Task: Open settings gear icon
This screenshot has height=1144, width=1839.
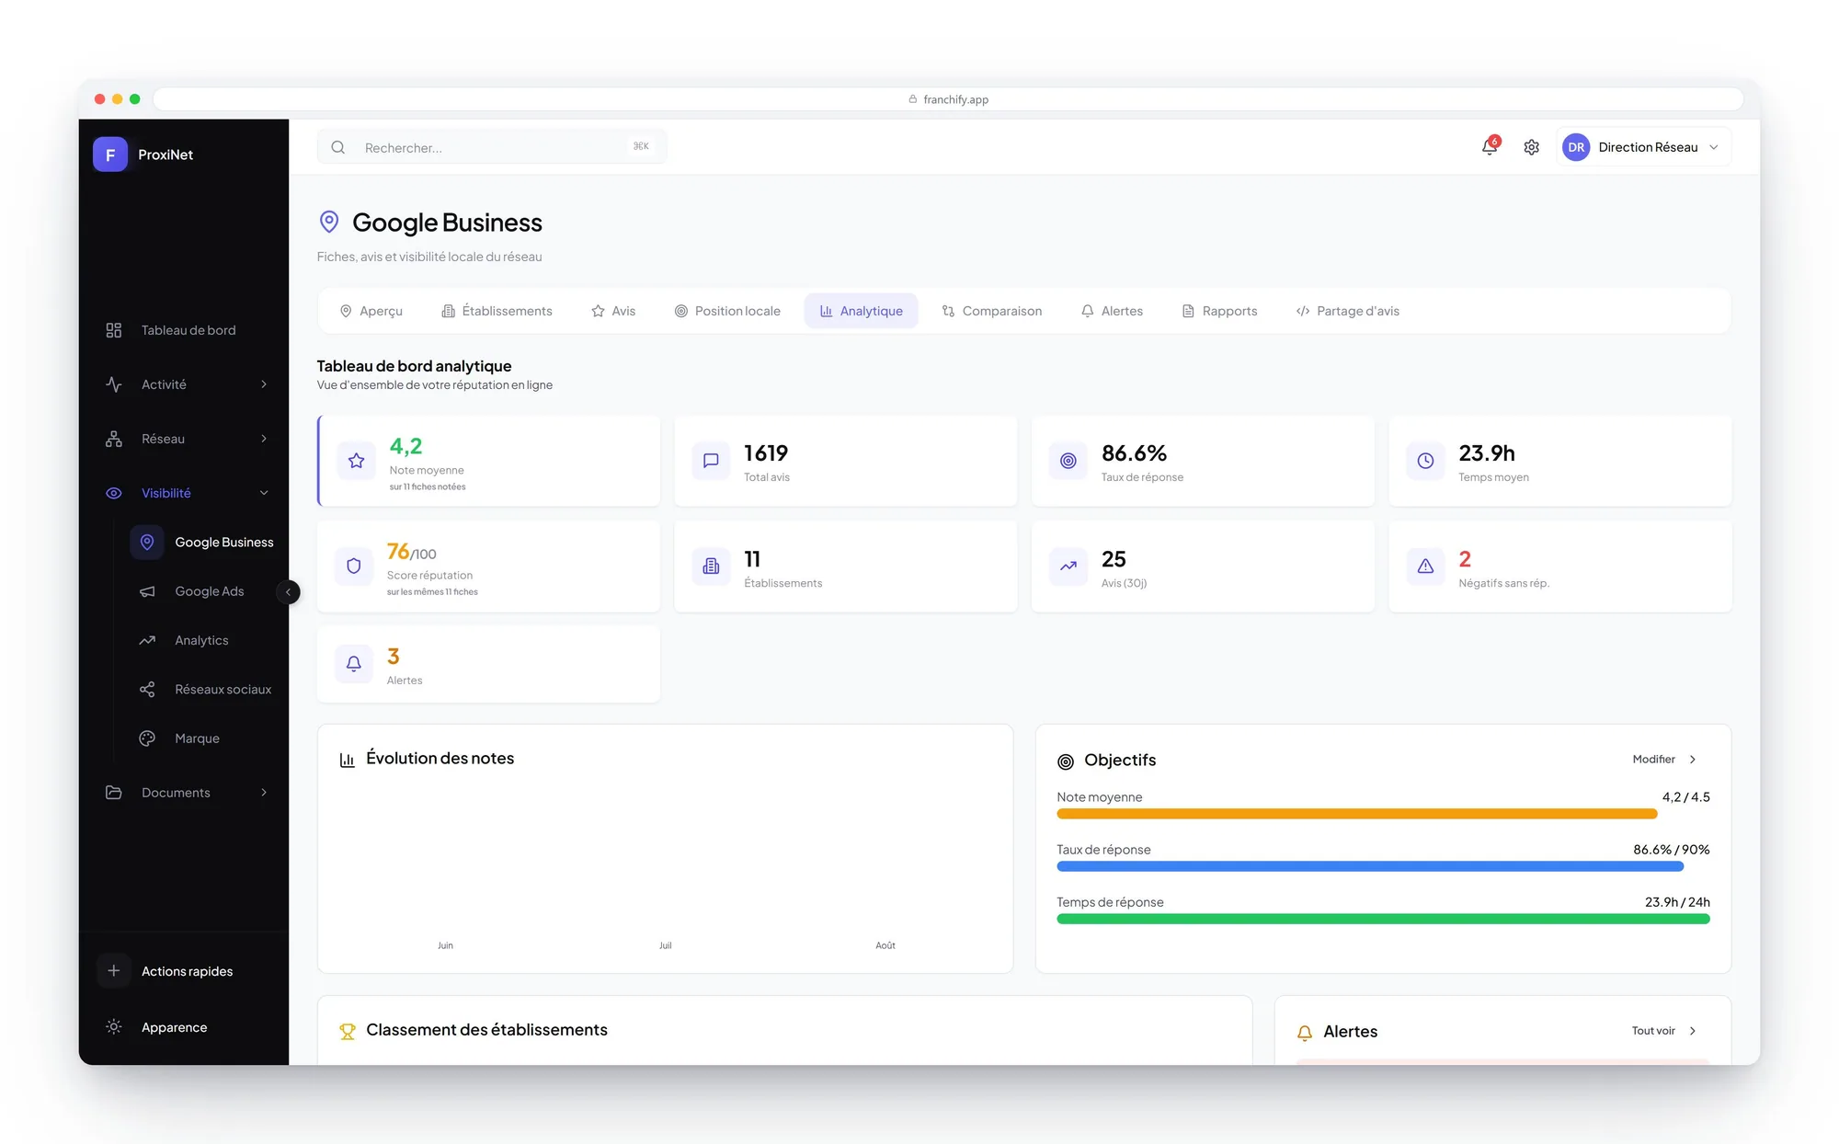Action: point(1531,147)
